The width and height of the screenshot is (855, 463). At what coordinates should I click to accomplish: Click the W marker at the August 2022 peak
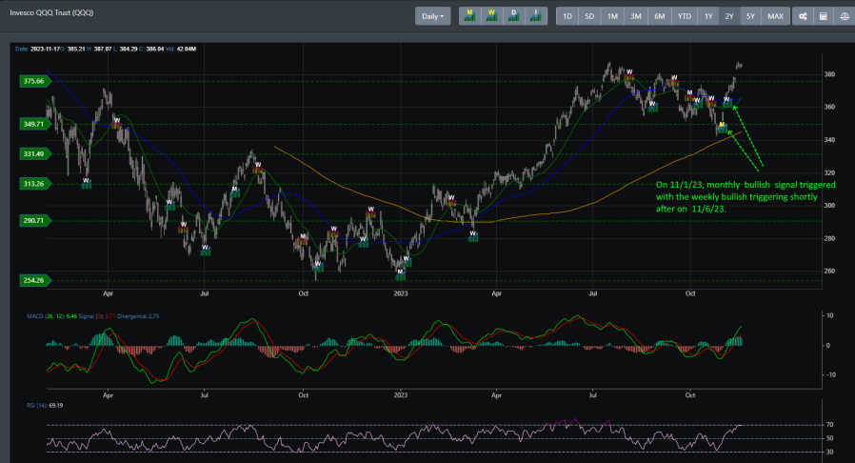(258, 168)
